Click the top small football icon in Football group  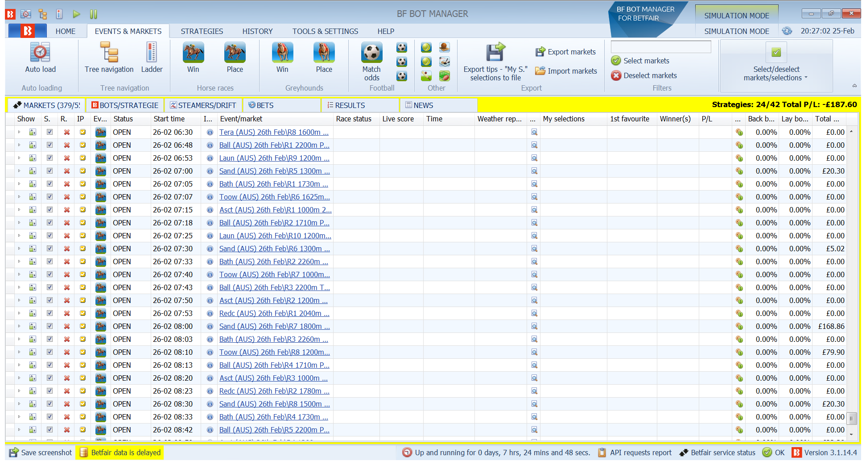click(x=402, y=47)
